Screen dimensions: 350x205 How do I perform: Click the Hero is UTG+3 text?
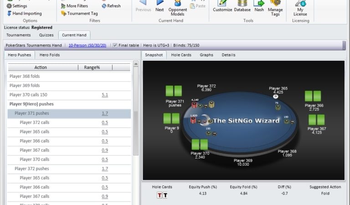click(x=156, y=45)
